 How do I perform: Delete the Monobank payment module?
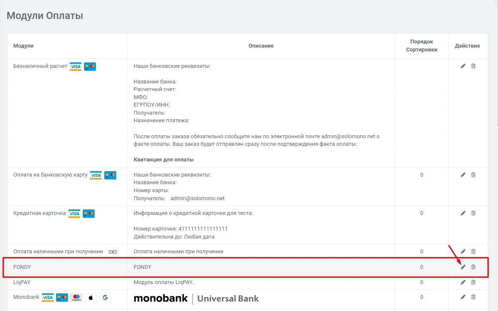[x=473, y=297]
